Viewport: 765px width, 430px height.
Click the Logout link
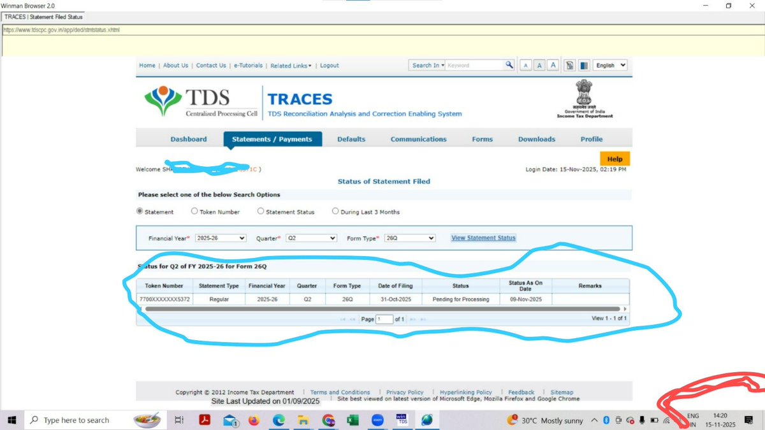[x=330, y=66]
